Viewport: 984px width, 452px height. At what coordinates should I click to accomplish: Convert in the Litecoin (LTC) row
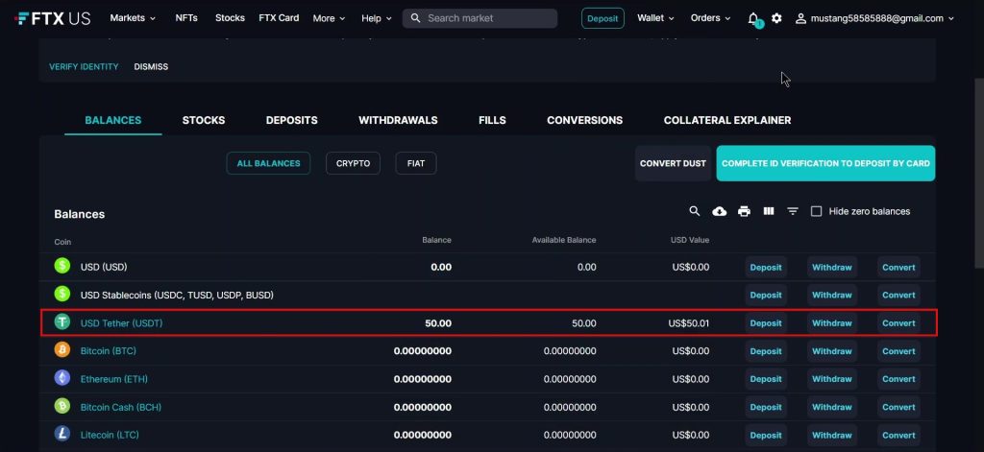(x=898, y=435)
